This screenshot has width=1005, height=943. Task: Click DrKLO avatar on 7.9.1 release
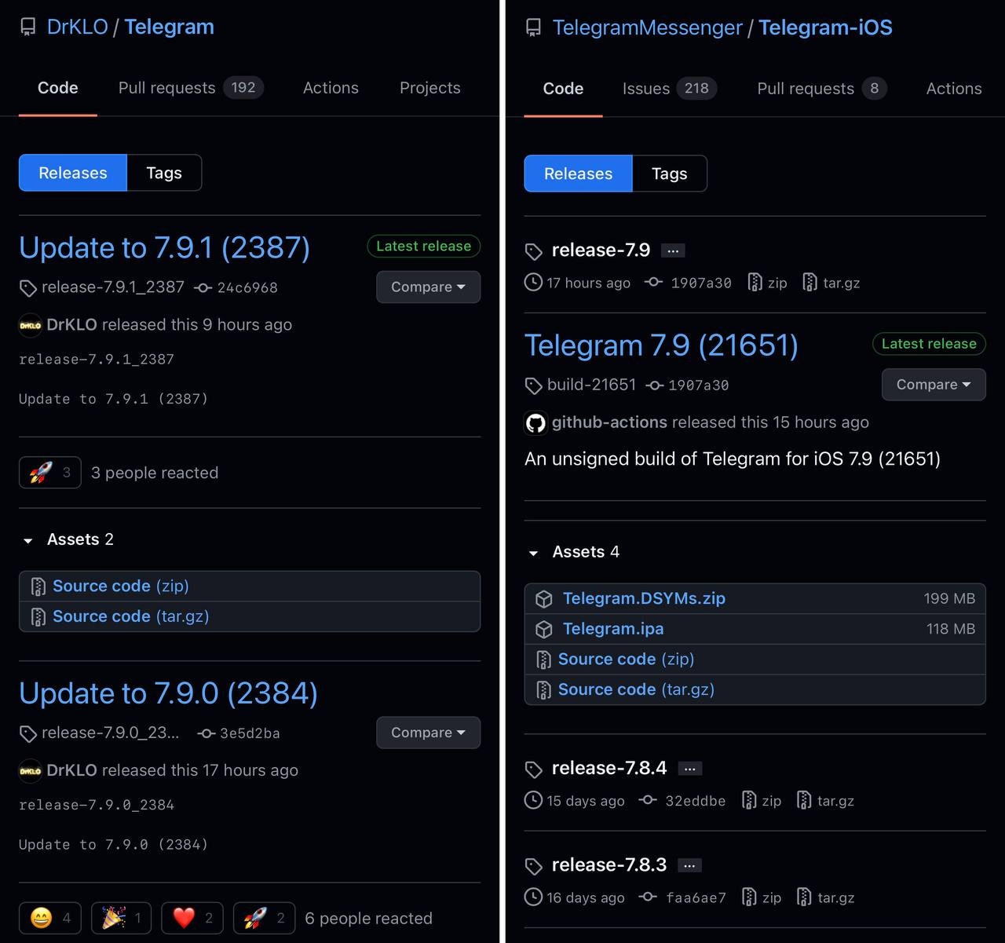pyautogui.click(x=31, y=325)
